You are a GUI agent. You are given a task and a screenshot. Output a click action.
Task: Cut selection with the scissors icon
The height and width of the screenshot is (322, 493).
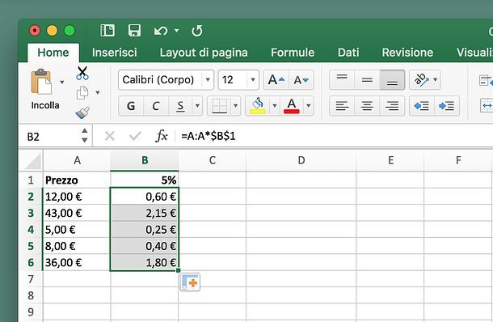[82, 73]
